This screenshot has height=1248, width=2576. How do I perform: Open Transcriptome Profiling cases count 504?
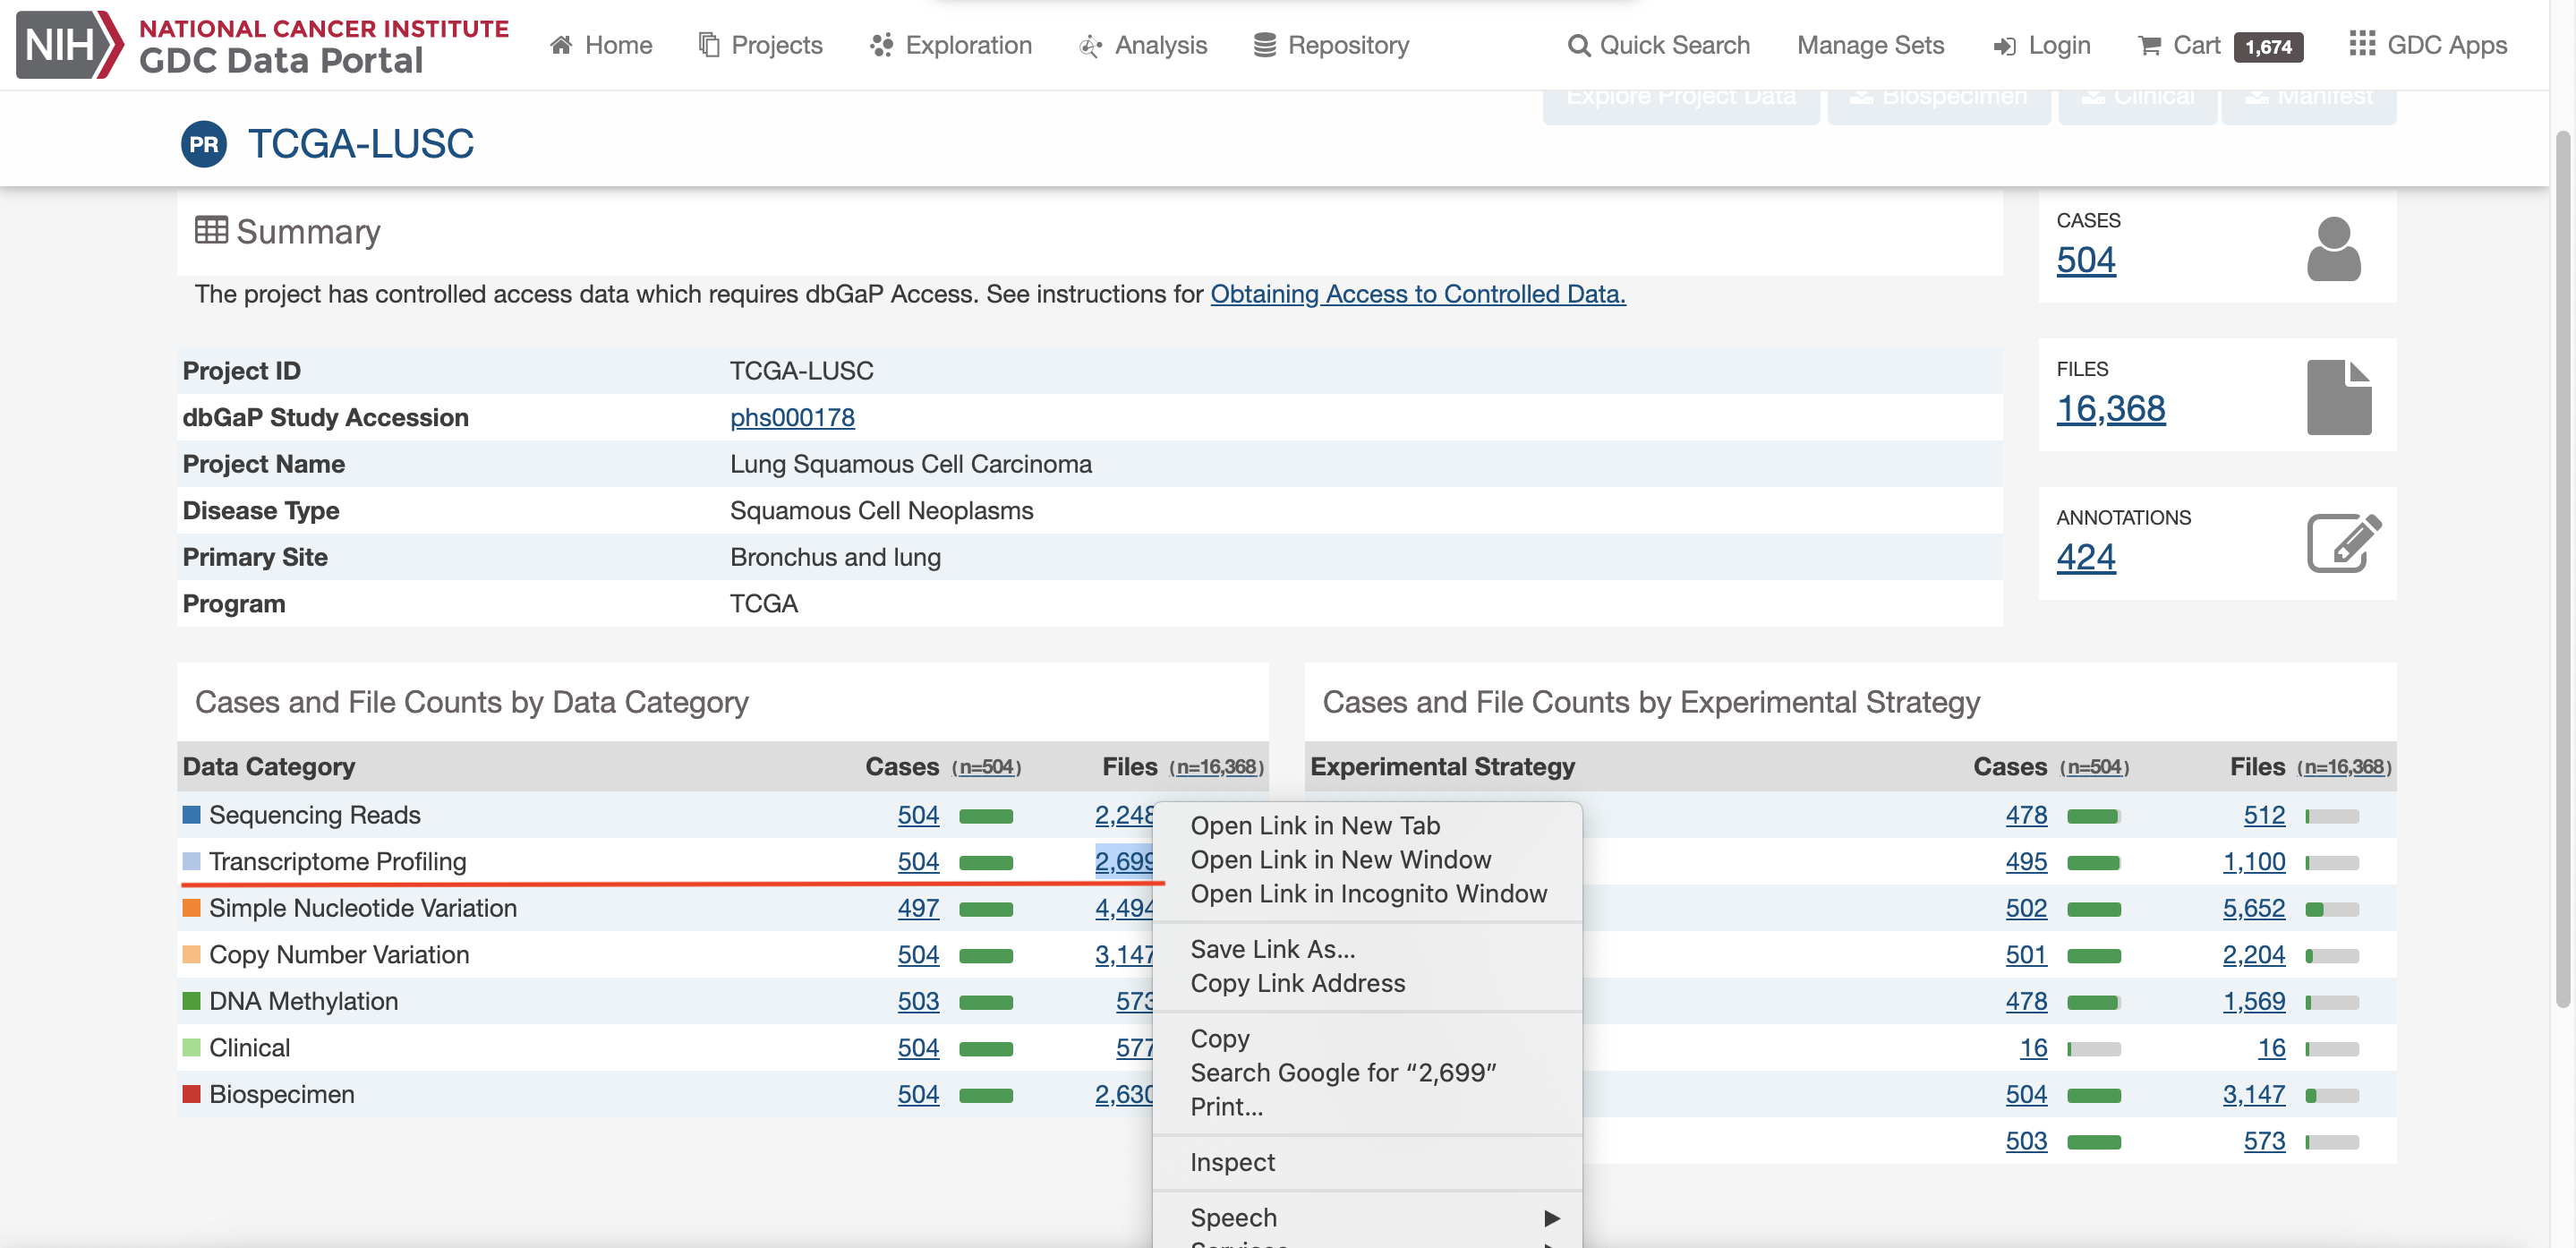click(918, 862)
